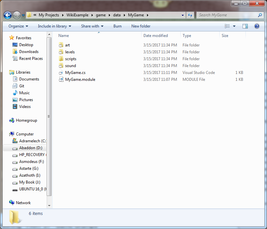The height and width of the screenshot is (229, 267).
Task: Click the search magnifier icon
Action: tap(260, 15)
